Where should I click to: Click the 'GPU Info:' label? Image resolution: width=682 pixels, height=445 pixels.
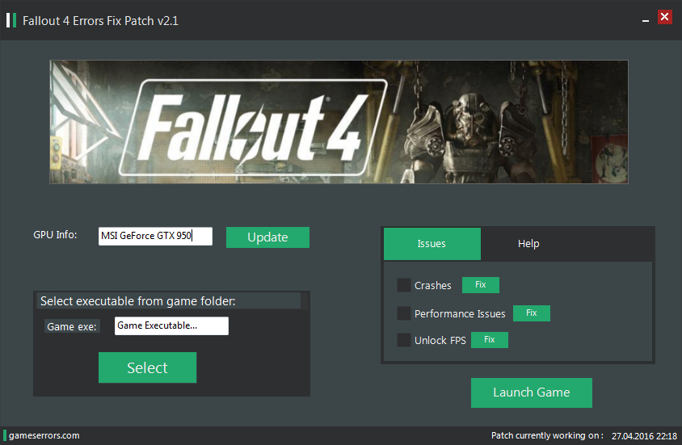pyautogui.click(x=55, y=235)
